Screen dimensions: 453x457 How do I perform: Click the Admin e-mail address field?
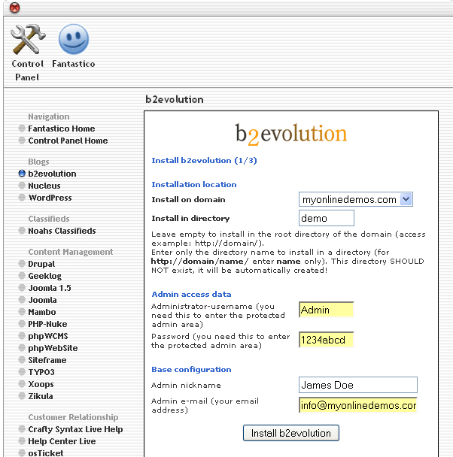click(357, 405)
